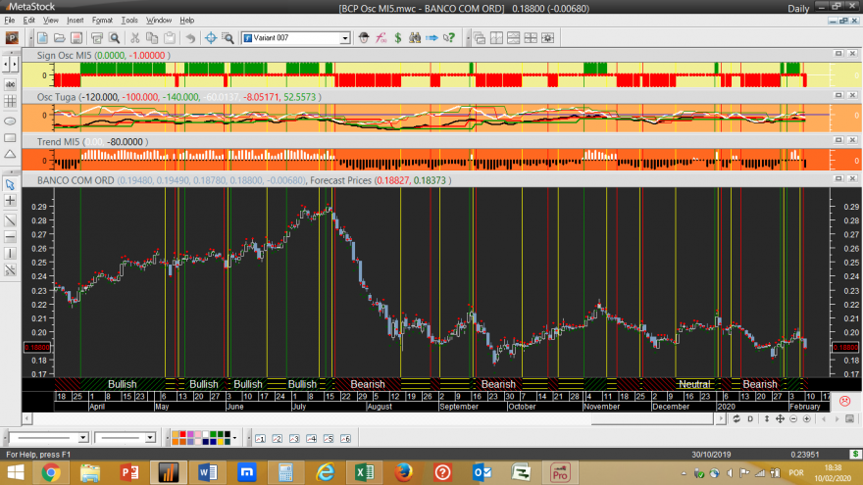Click the context Help question icon

[x=449, y=38]
